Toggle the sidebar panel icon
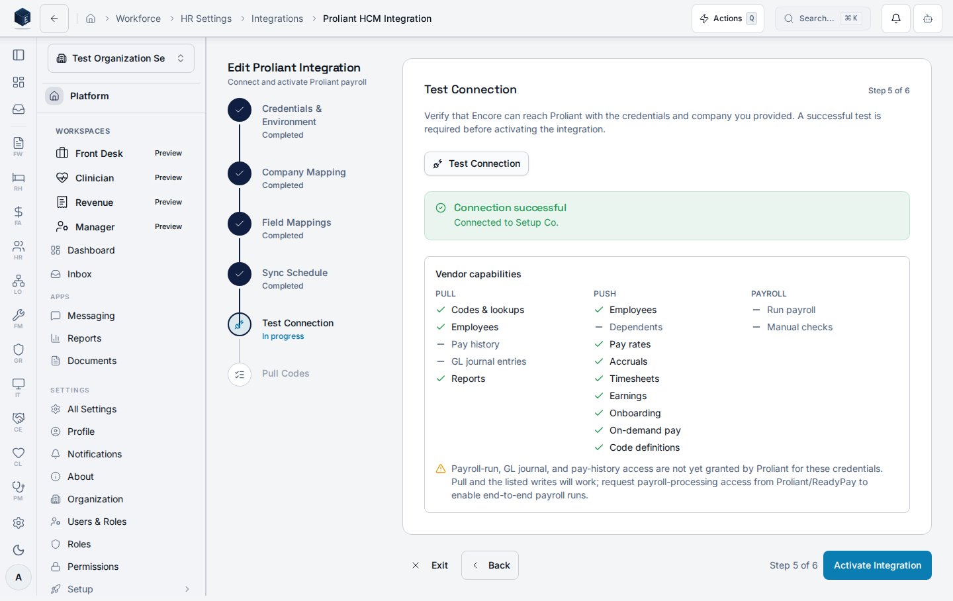Viewport: 953px width, 601px height. point(19,55)
